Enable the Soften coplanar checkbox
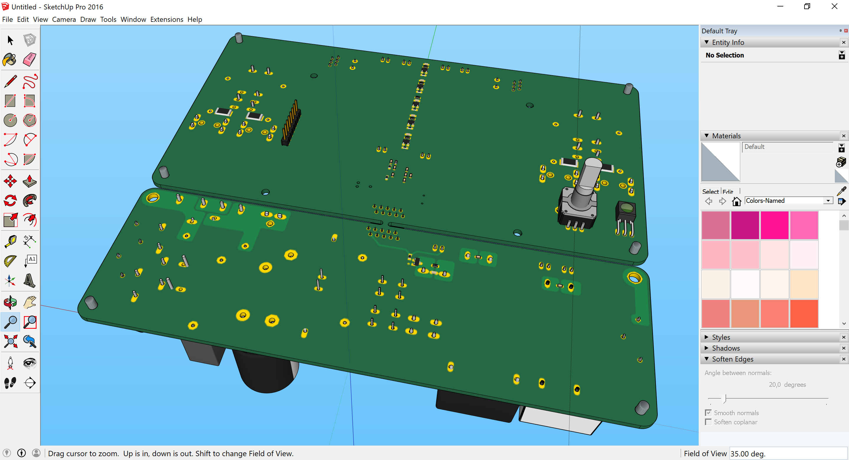The image size is (849, 460). click(x=708, y=422)
